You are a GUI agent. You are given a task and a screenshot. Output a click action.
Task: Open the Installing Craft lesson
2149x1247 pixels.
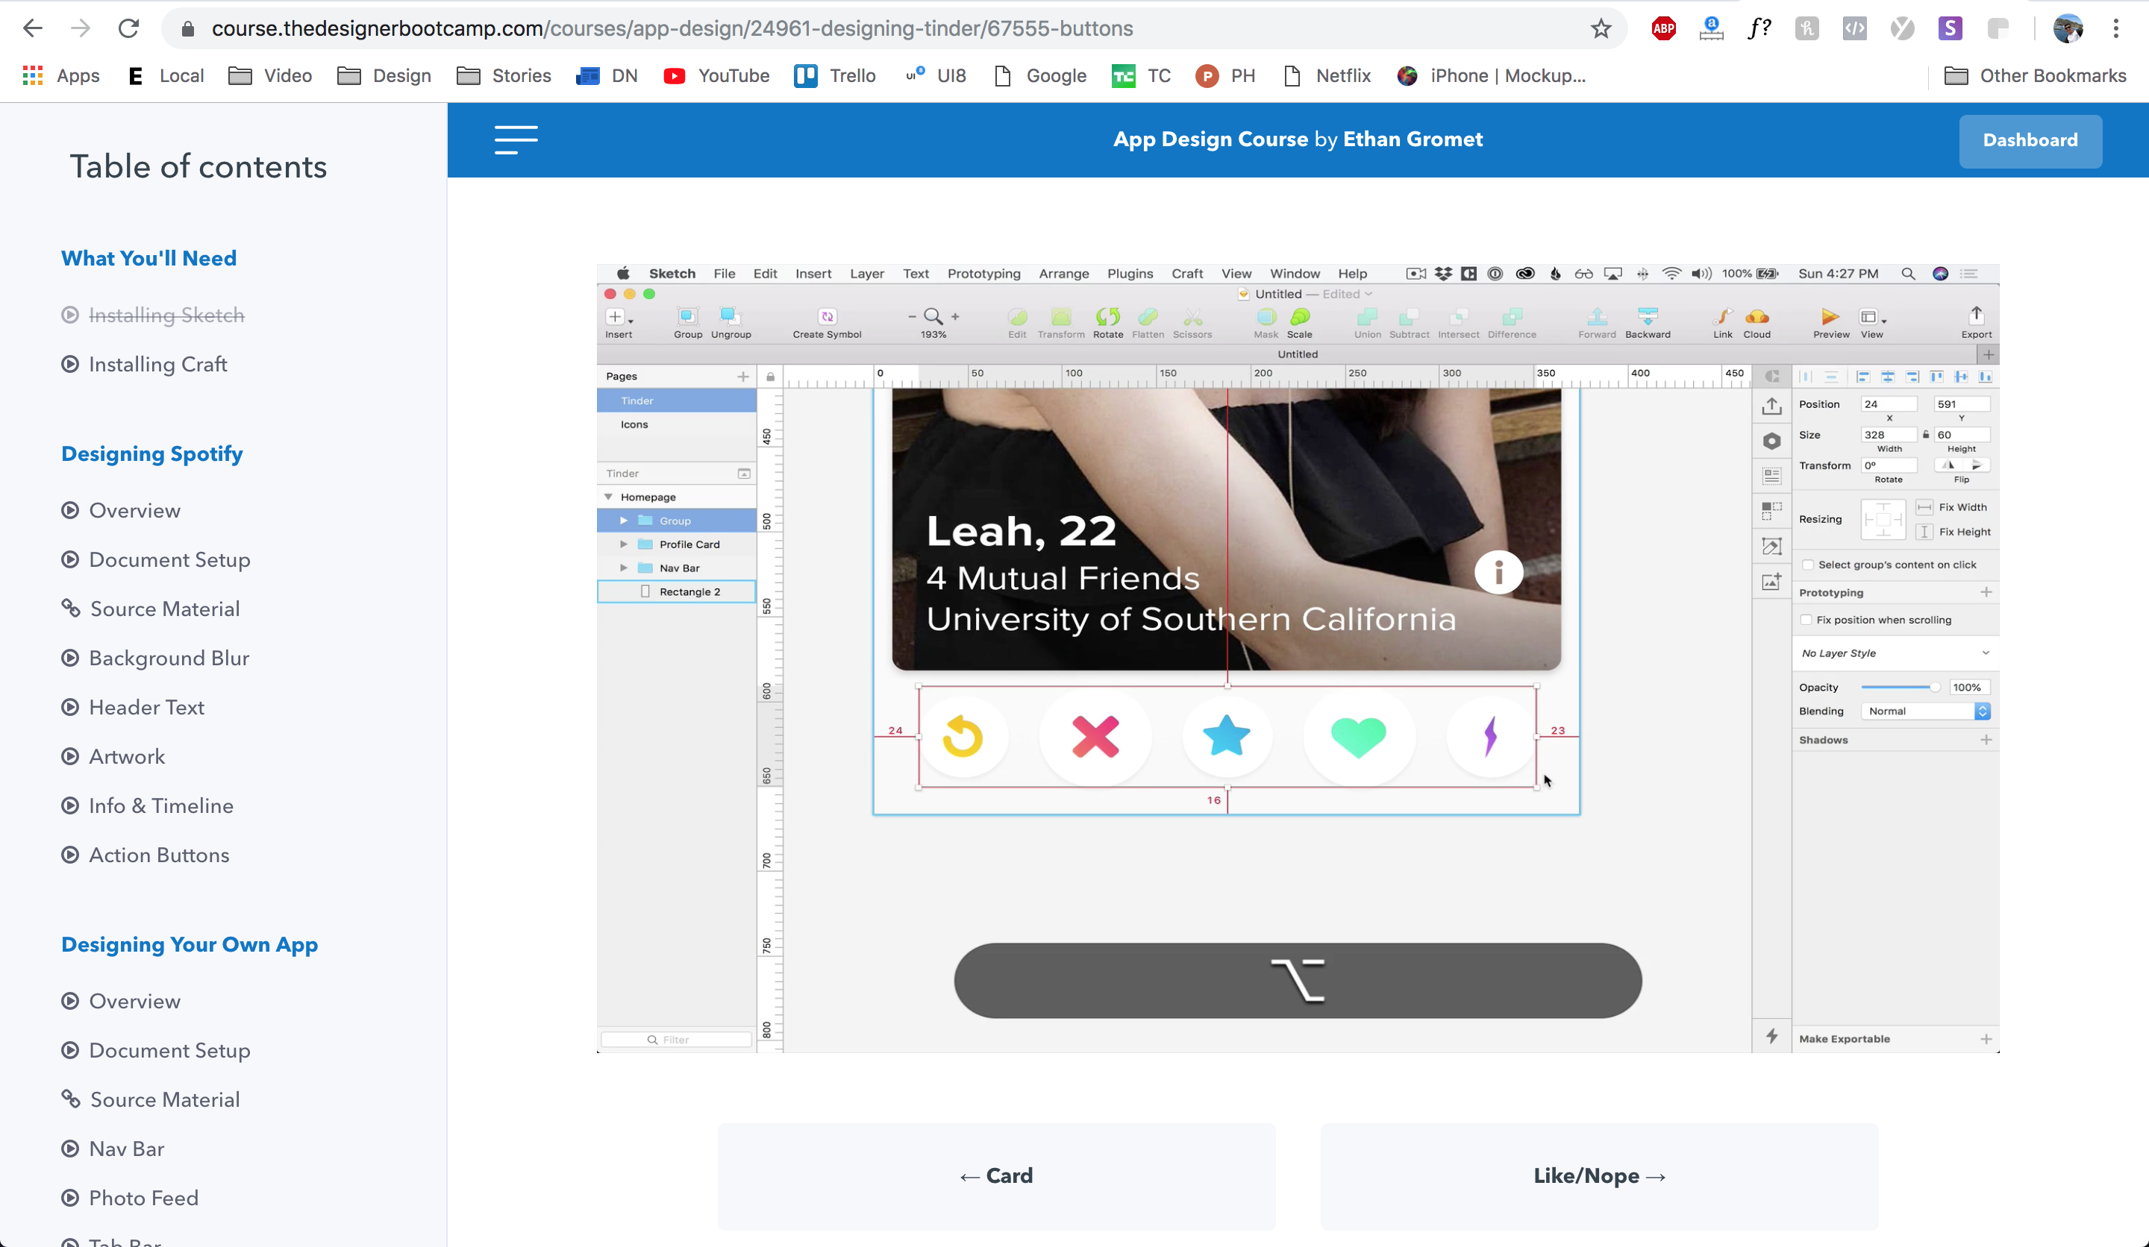tap(157, 365)
